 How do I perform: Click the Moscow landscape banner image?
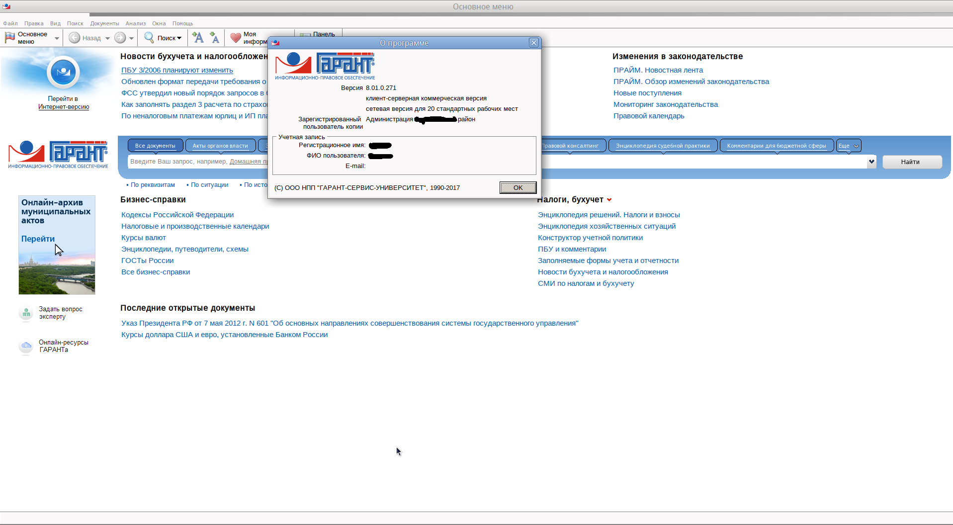tap(57, 274)
